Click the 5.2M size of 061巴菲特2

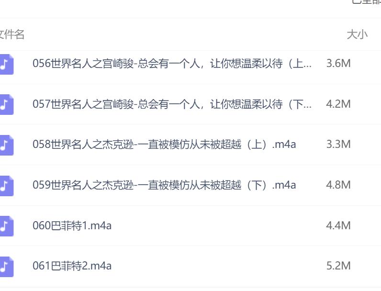338,266
